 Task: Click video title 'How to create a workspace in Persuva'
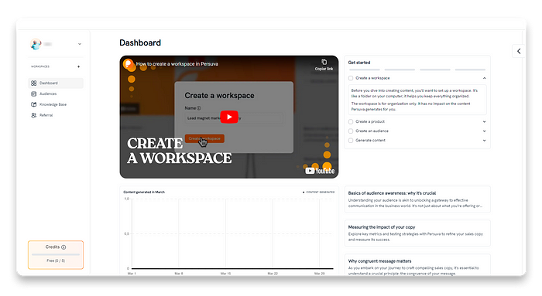[177, 64]
